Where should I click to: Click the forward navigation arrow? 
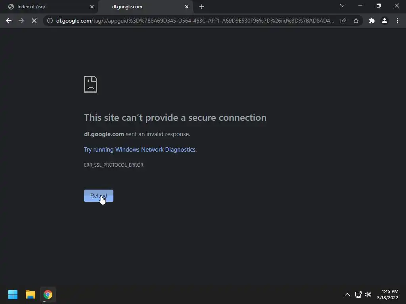coord(21,21)
